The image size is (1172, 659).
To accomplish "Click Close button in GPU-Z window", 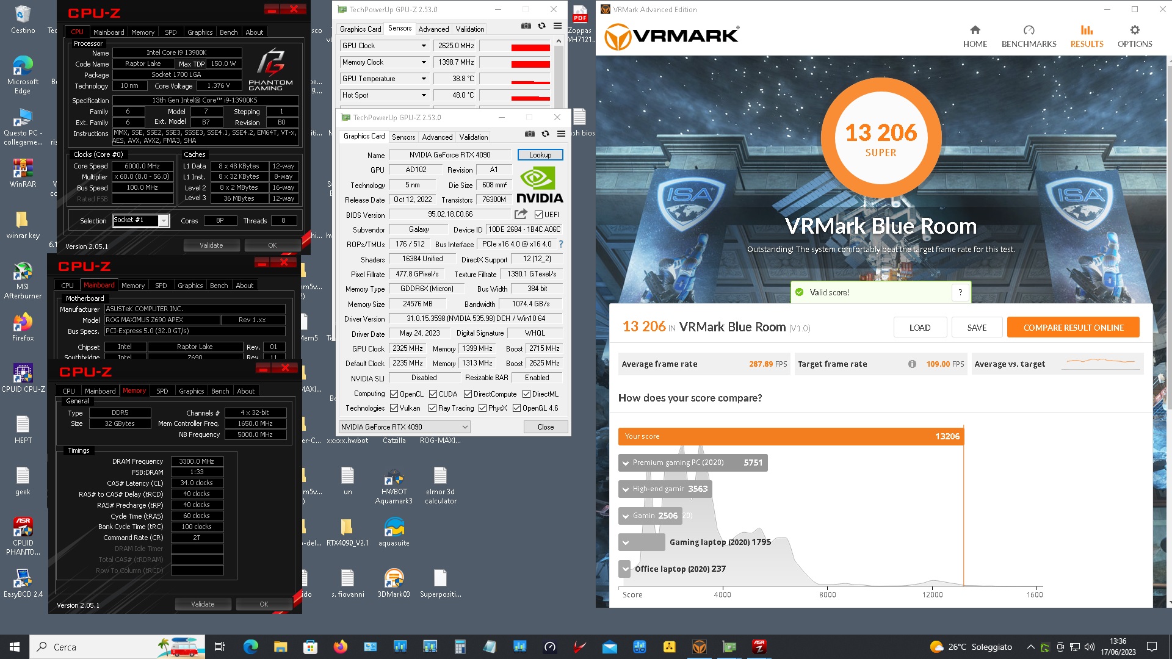I will 546,427.
